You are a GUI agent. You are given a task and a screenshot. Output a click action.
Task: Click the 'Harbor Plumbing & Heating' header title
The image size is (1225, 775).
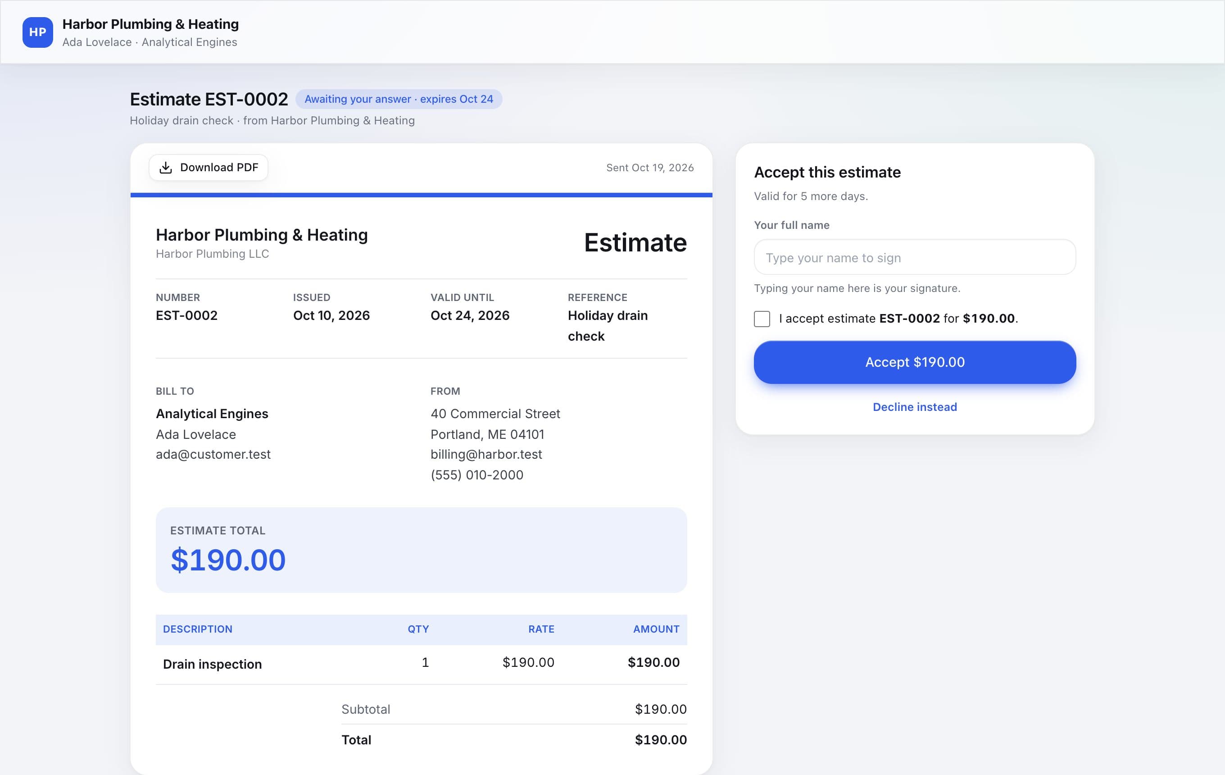point(150,24)
